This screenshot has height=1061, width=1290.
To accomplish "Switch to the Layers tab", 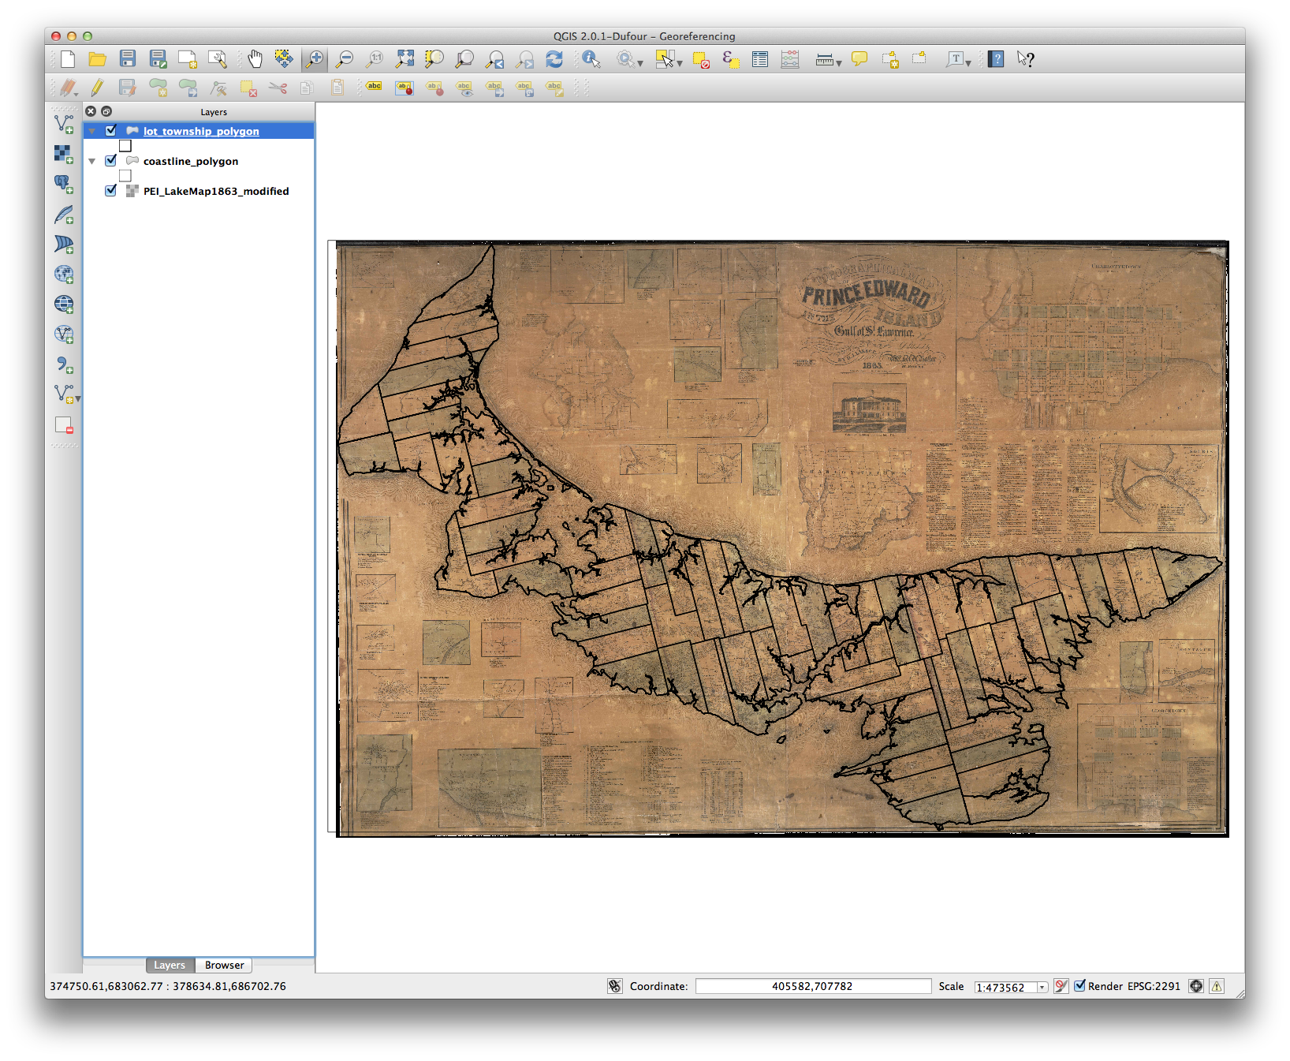I will 170,965.
